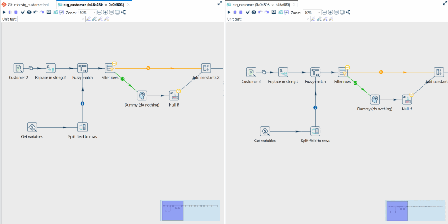Stop the pipeline in the left pane
Screen dimensions: 448x224
pyautogui.click(x=16, y=12)
